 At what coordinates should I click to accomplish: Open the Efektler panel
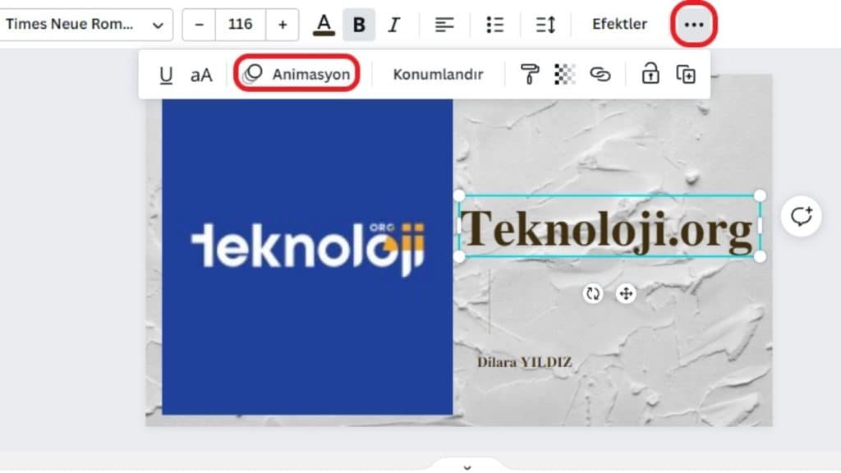619,24
